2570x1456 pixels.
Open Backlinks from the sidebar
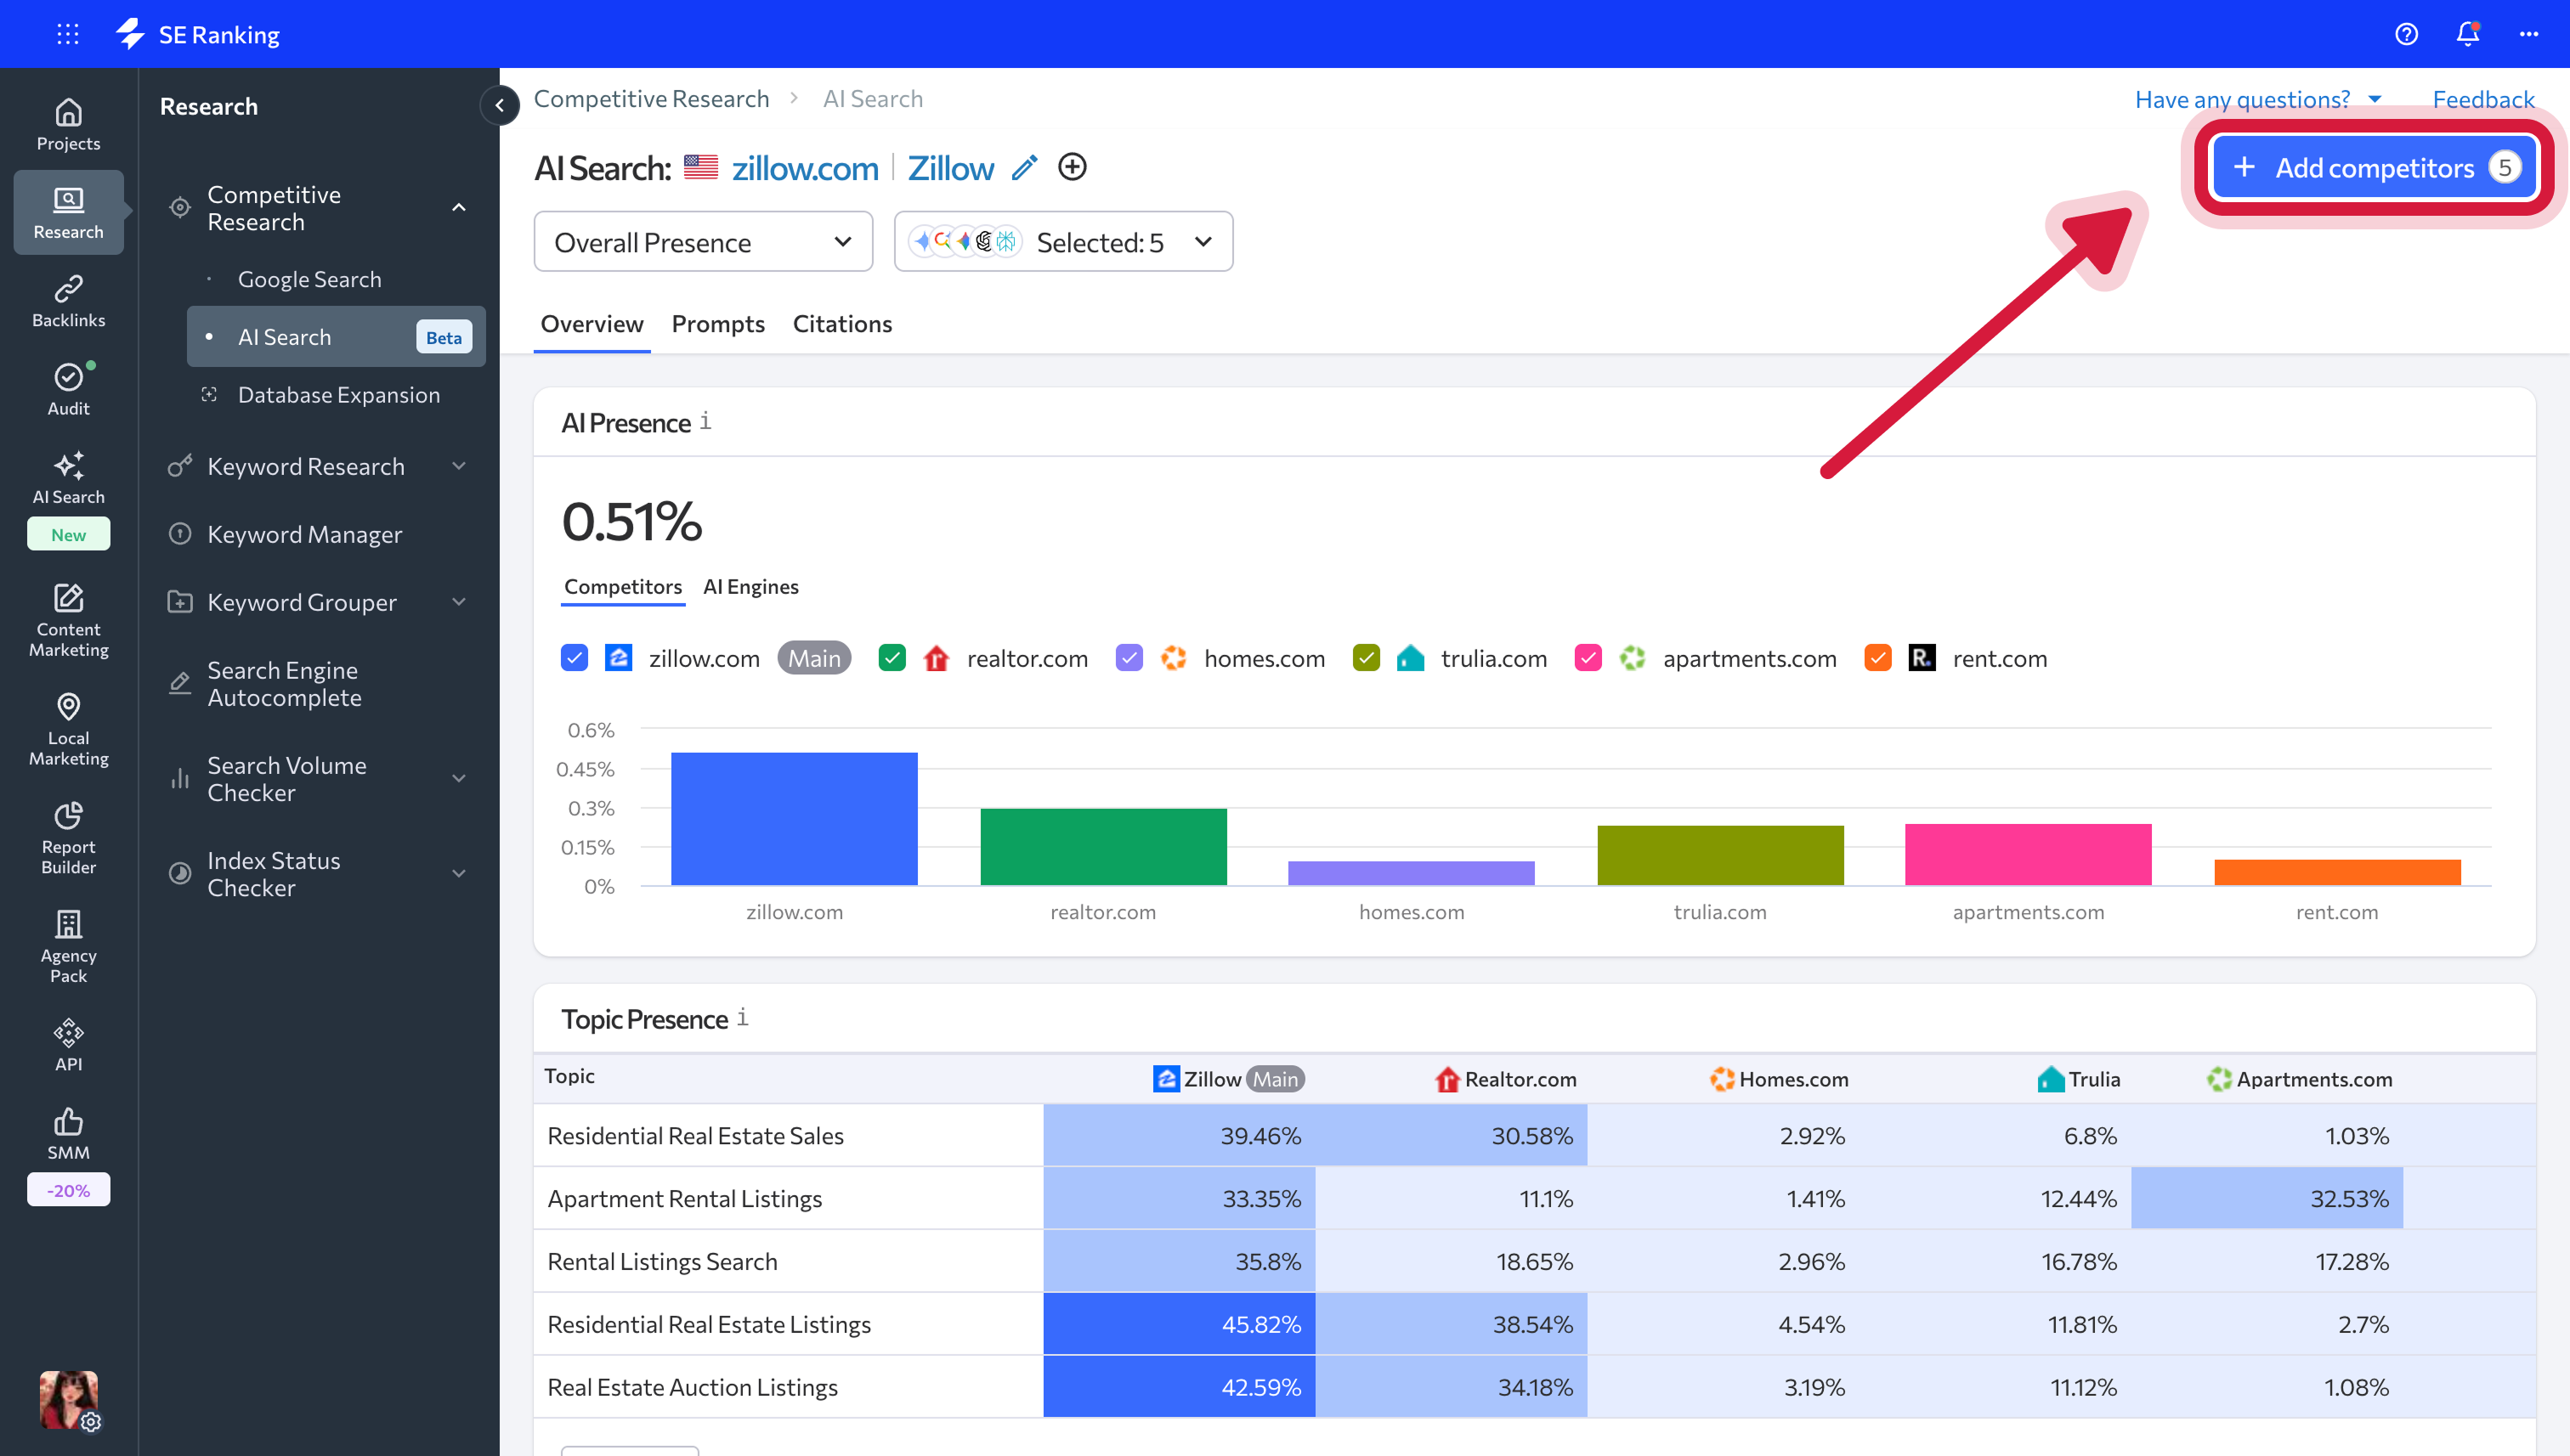tap(68, 301)
